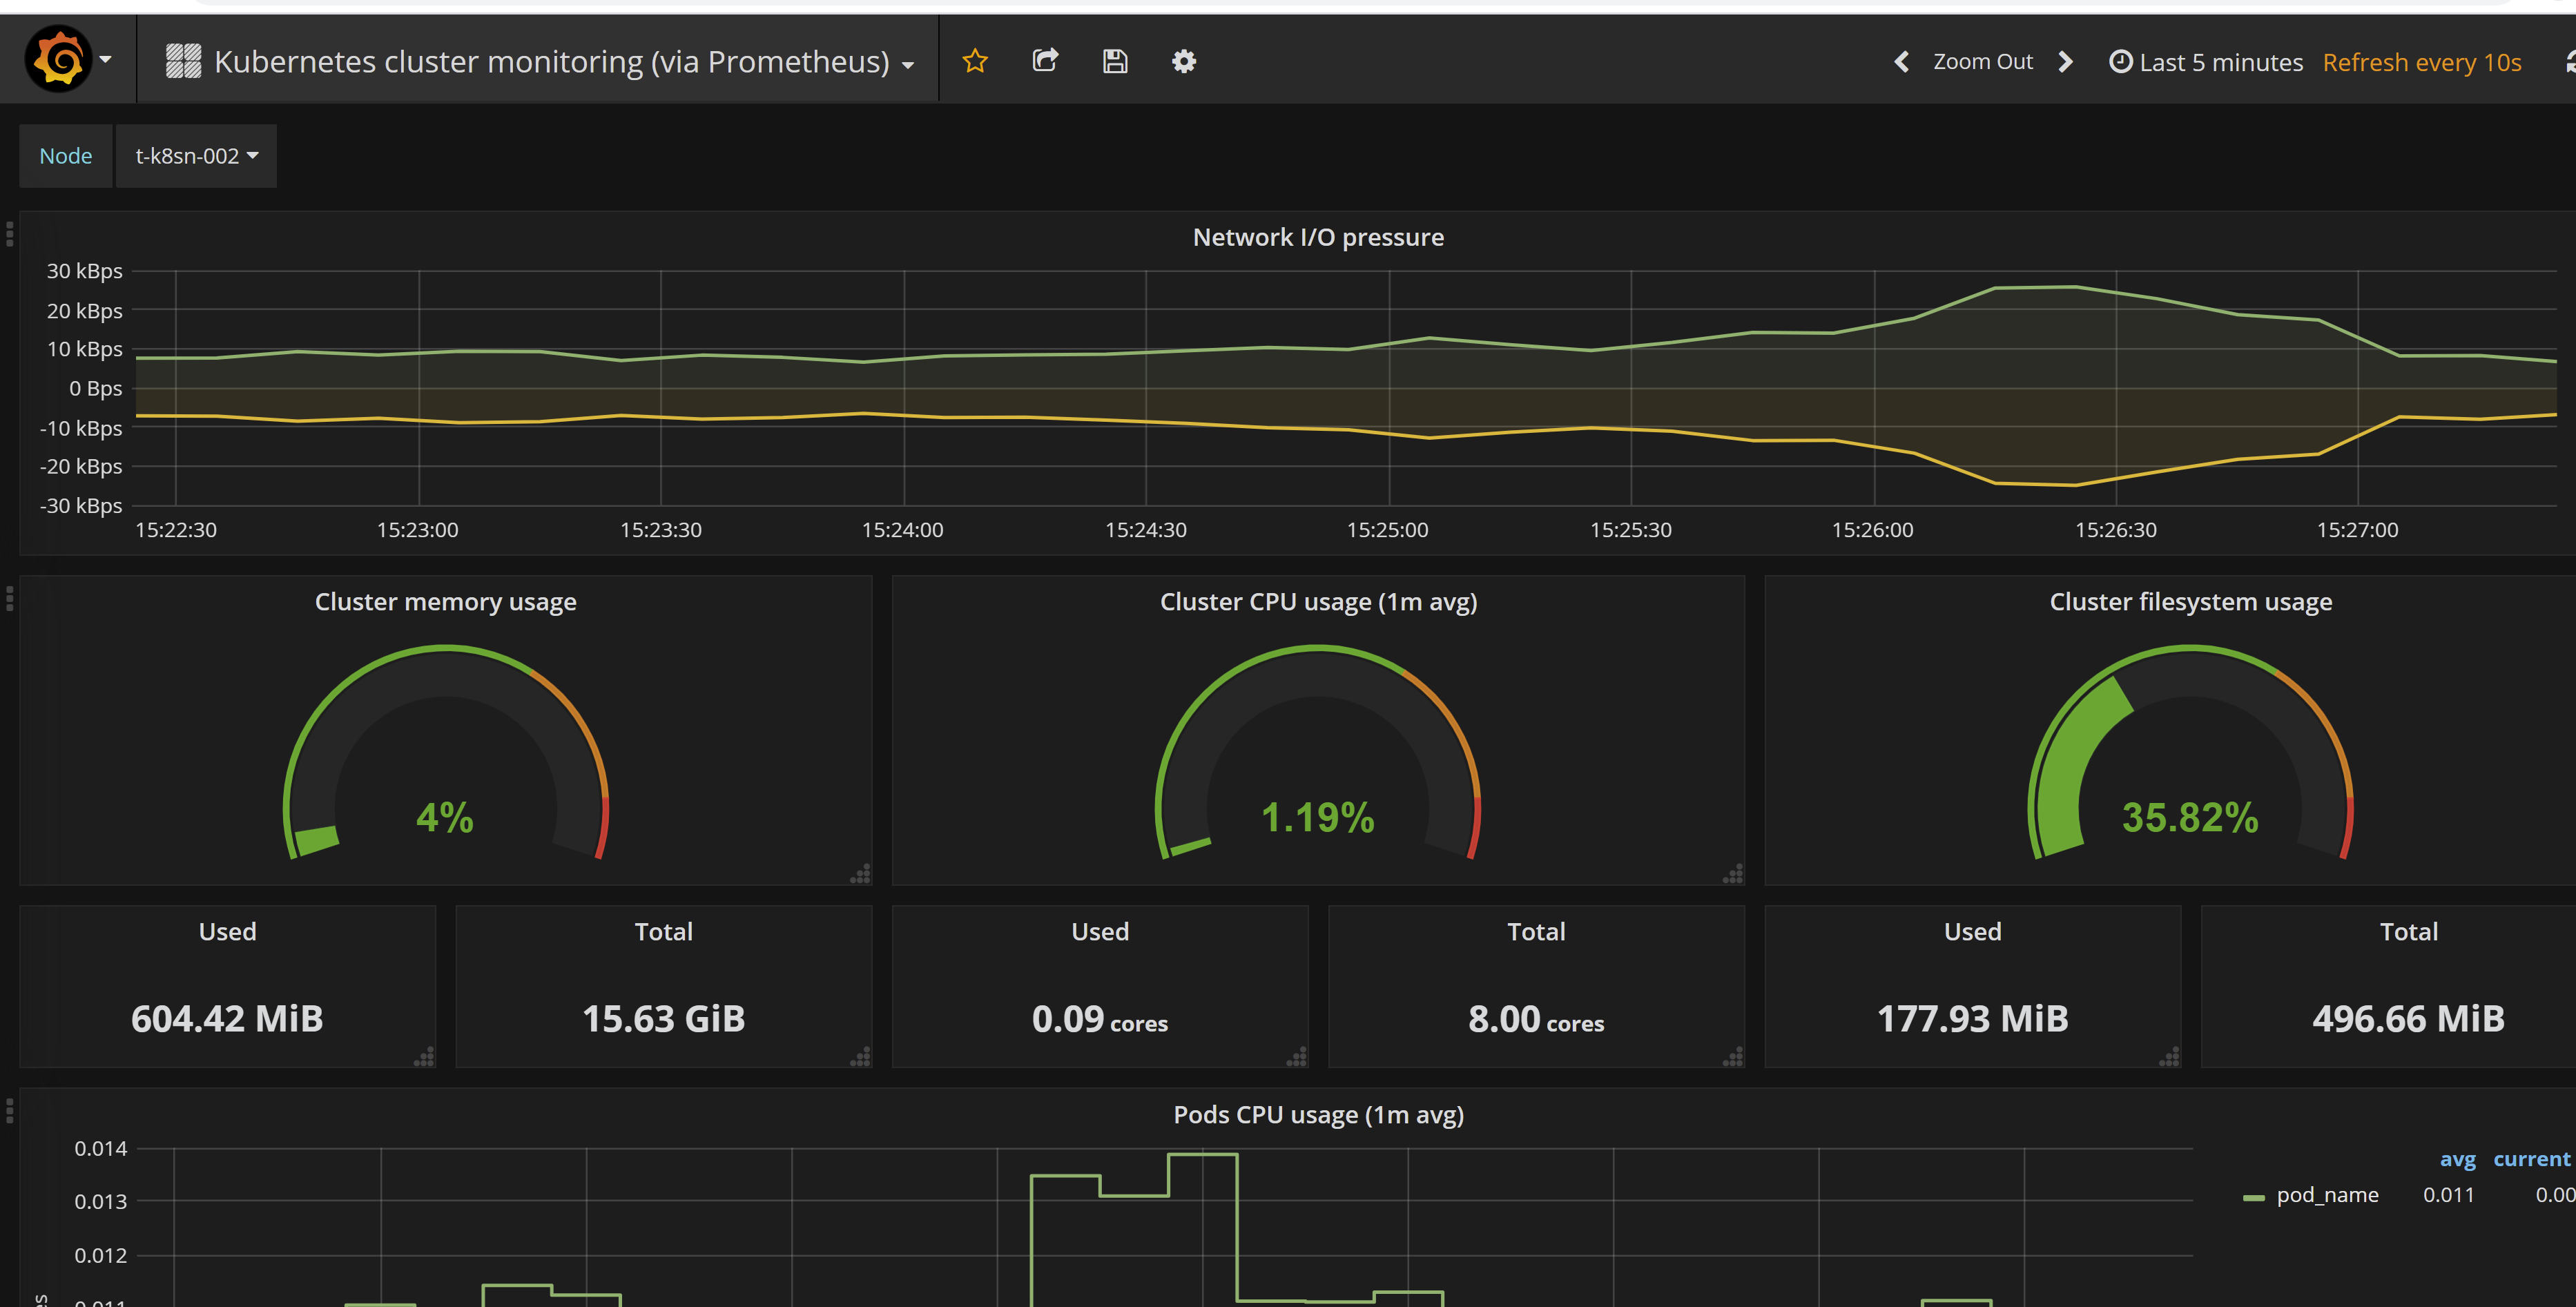Click the 15:25:00 time axis label
2576x1307 pixels.
1387,530
